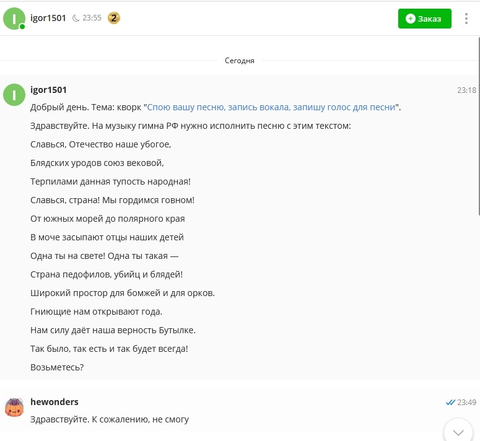This screenshot has width=480, height=441.
Task: Click igor1501's avatar beside the message
Action: click(x=14, y=95)
